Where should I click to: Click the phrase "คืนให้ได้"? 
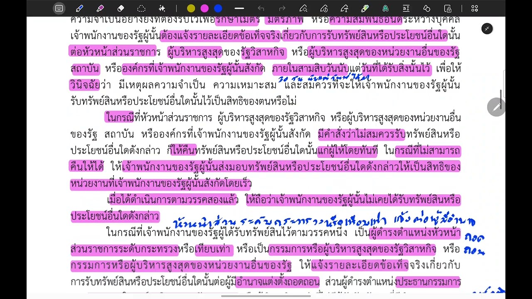click(86, 167)
